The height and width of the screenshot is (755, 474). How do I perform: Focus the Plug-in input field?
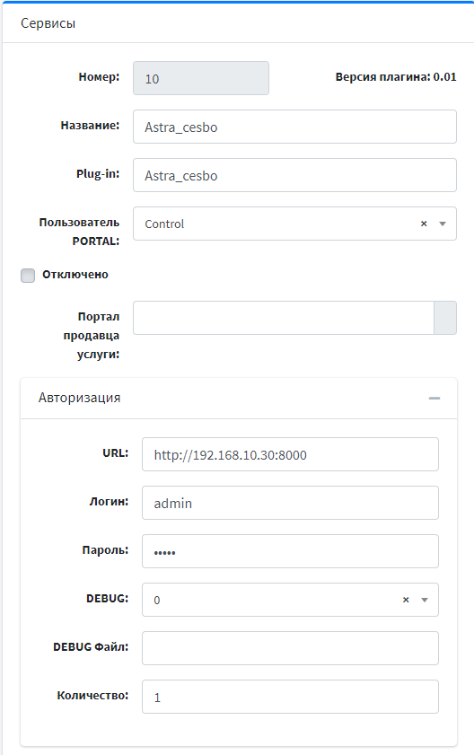[x=294, y=175]
